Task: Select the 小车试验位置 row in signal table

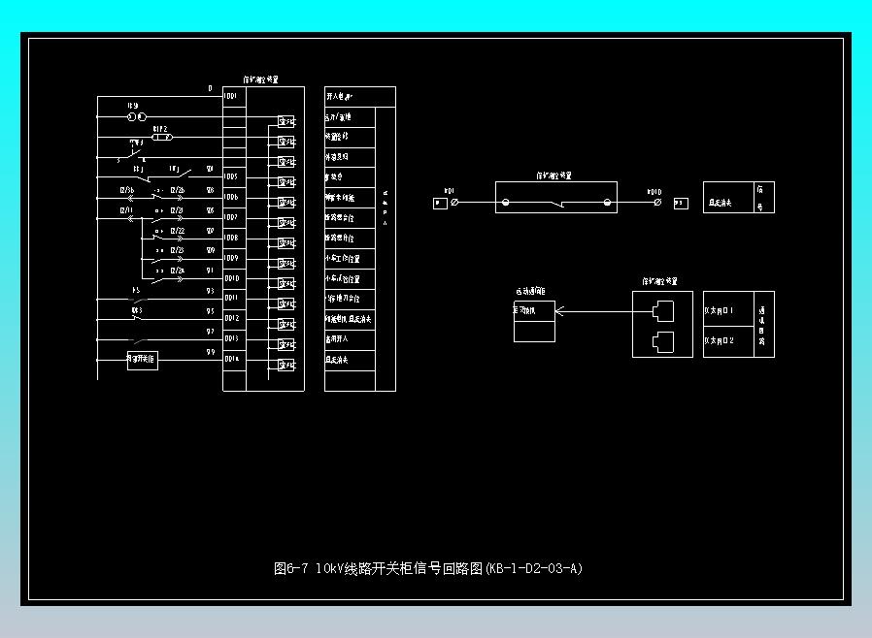Action: click(x=350, y=278)
